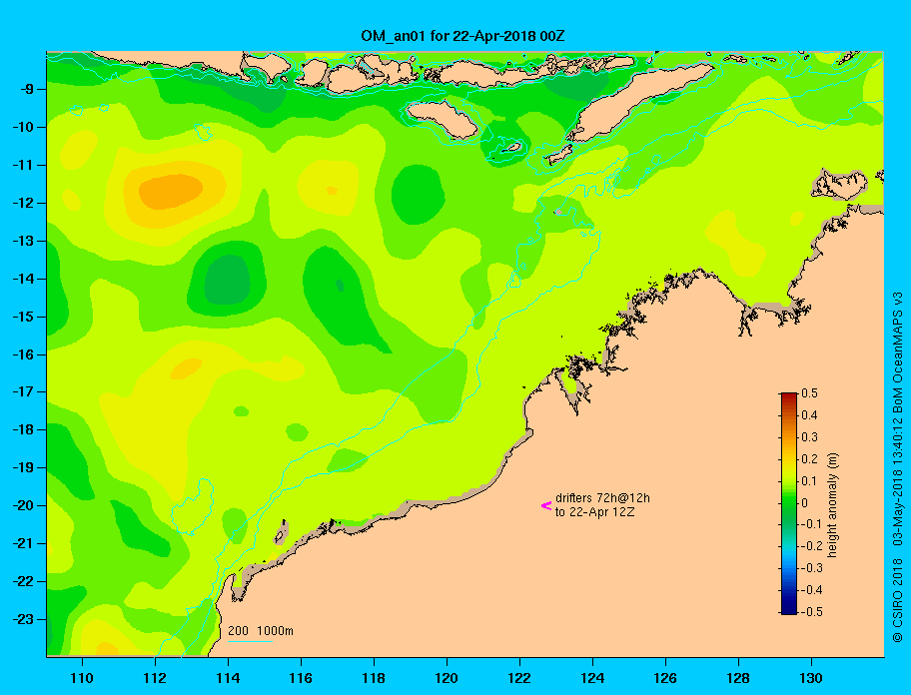Image resolution: width=911 pixels, height=695 pixels.
Task: Click latitude label -15
Action: coord(22,317)
